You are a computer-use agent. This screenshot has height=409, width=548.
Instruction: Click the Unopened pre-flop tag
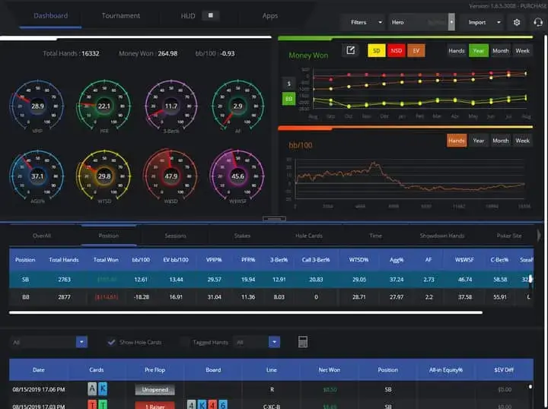(x=155, y=389)
